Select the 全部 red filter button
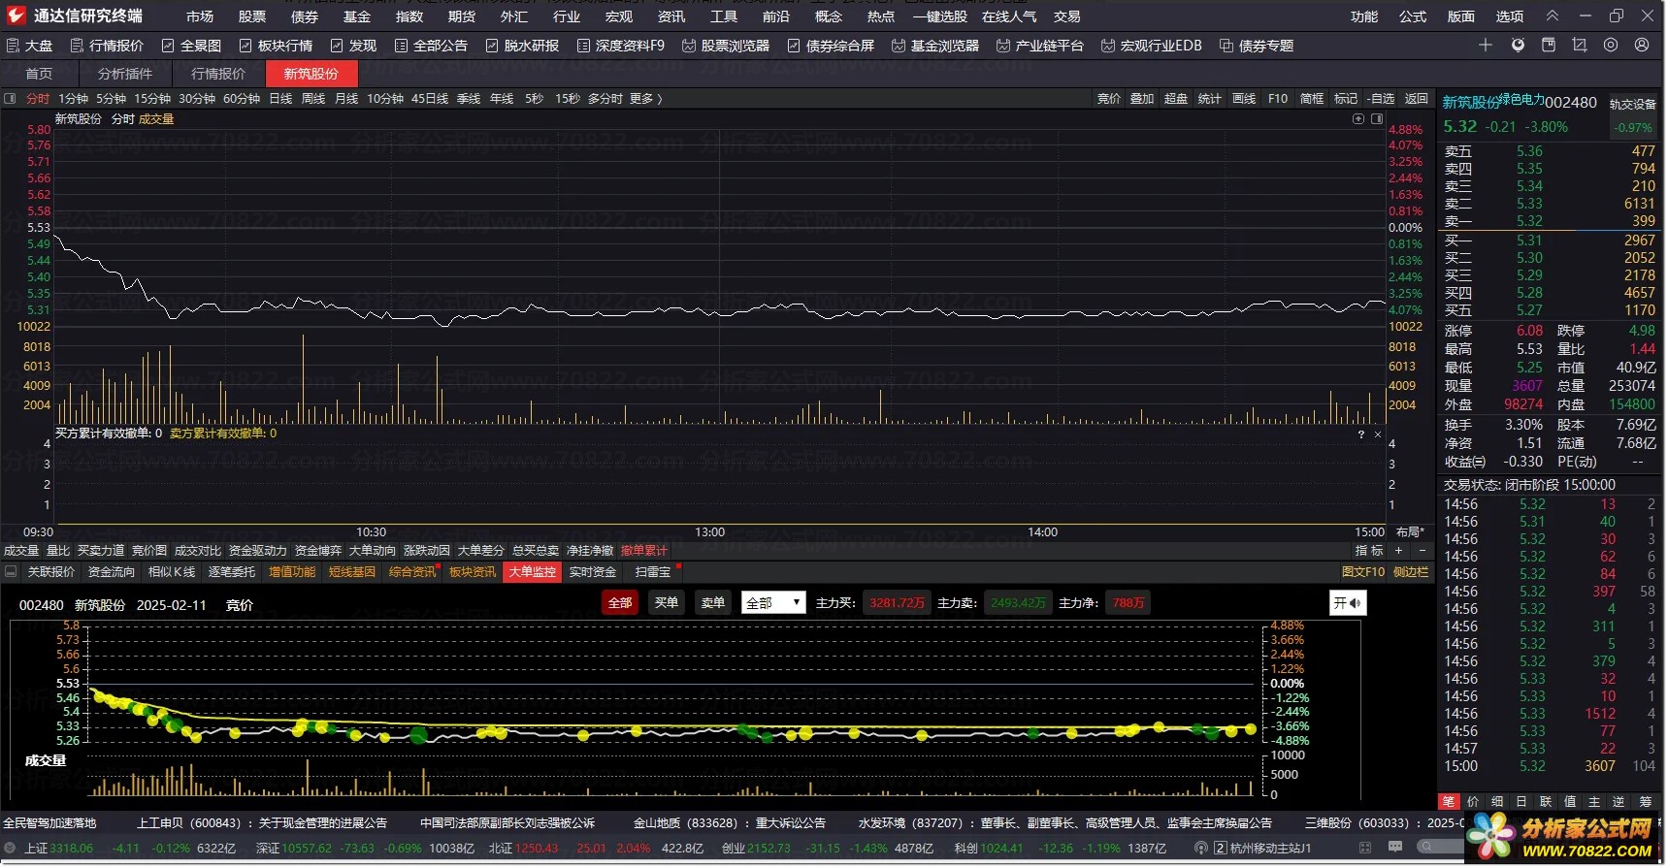The height and width of the screenshot is (867, 1668). coord(620,603)
